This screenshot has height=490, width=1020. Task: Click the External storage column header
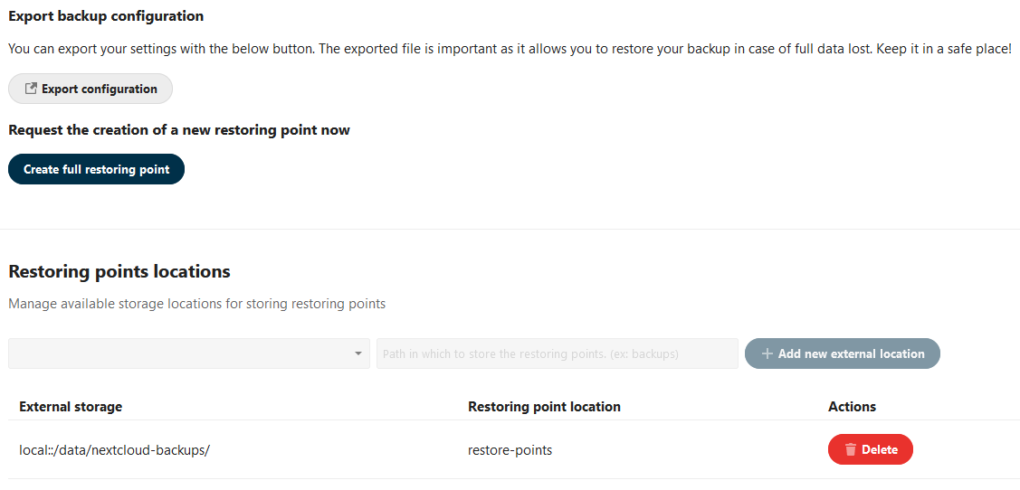tap(71, 407)
